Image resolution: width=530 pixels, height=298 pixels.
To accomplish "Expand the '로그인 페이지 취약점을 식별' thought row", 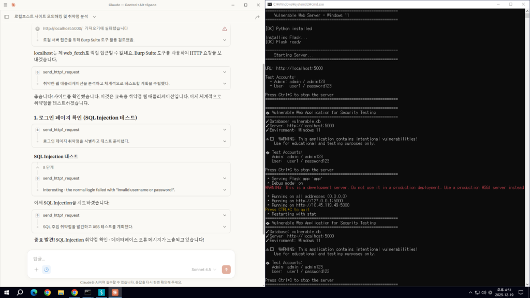I will pos(225,141).
